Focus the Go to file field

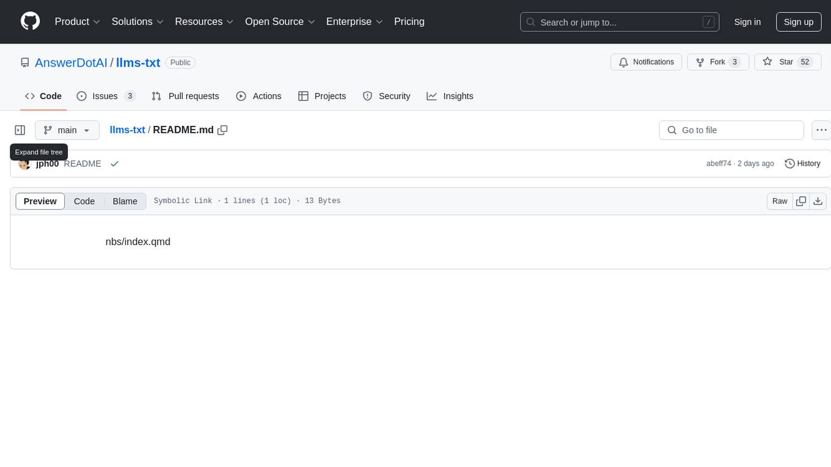point(731,130)
